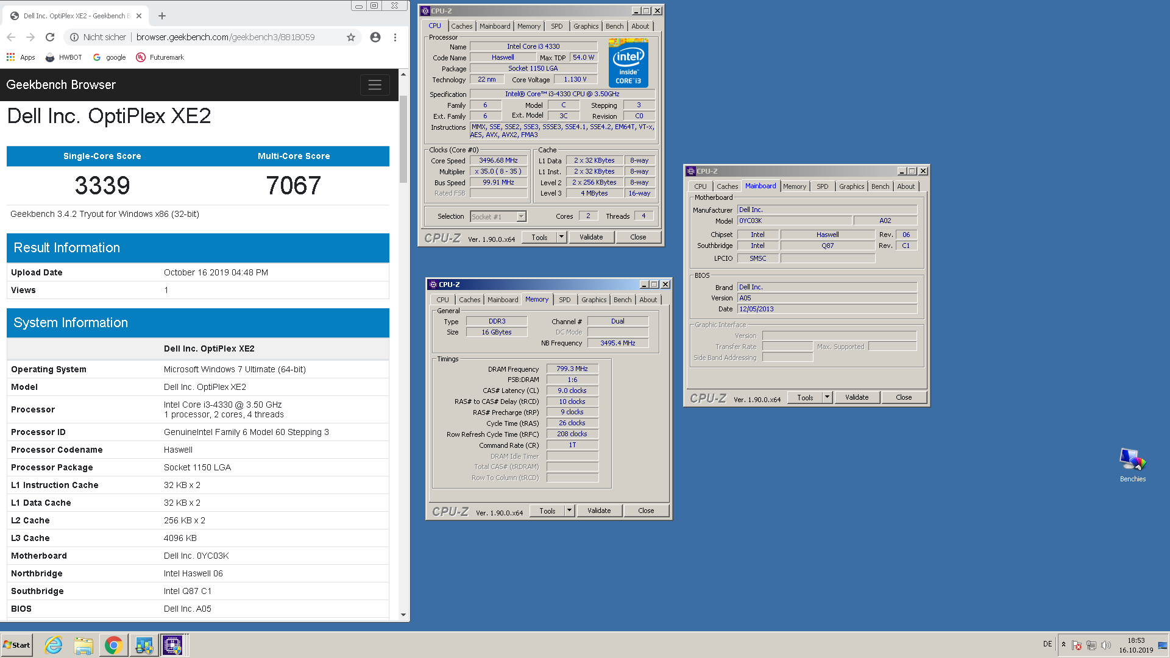
Task: Click CPU-Z title bar icon of Memory window
Action: click(433, 285)
